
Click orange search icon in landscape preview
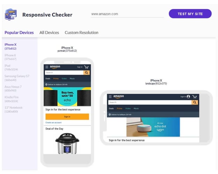[x=195, y=102]
